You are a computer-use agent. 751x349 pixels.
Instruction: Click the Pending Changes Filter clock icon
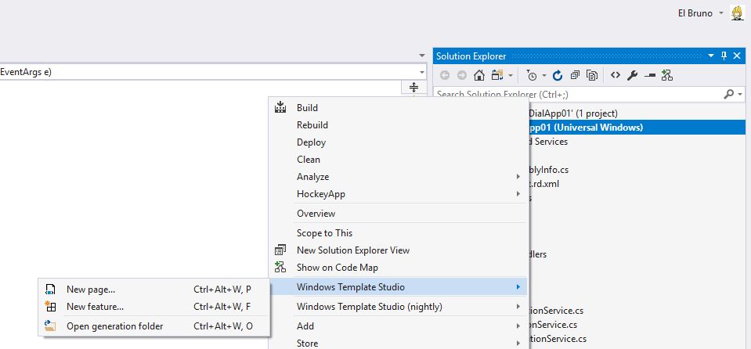pyautogui.click(x=532, y=75)
